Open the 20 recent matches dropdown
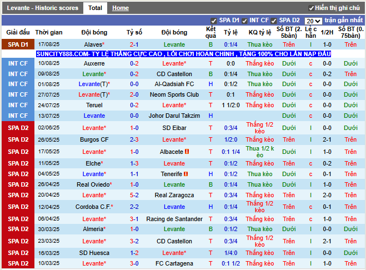Screen dimensions: 366x270 [313, 21]
